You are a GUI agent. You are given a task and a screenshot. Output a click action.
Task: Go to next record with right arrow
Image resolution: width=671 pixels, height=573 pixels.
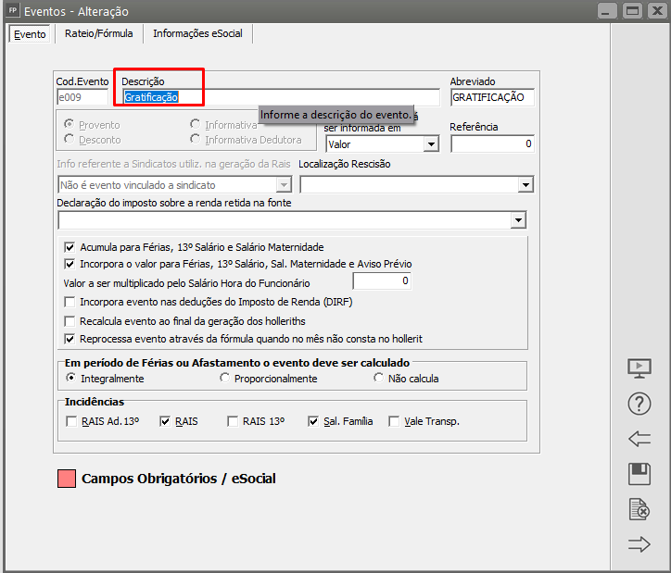(639, 544)
